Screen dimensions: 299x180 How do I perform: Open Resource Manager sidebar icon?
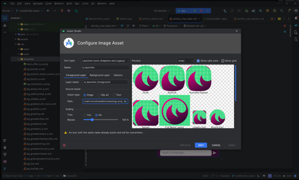pyautogui.click(x=5, y=25)
